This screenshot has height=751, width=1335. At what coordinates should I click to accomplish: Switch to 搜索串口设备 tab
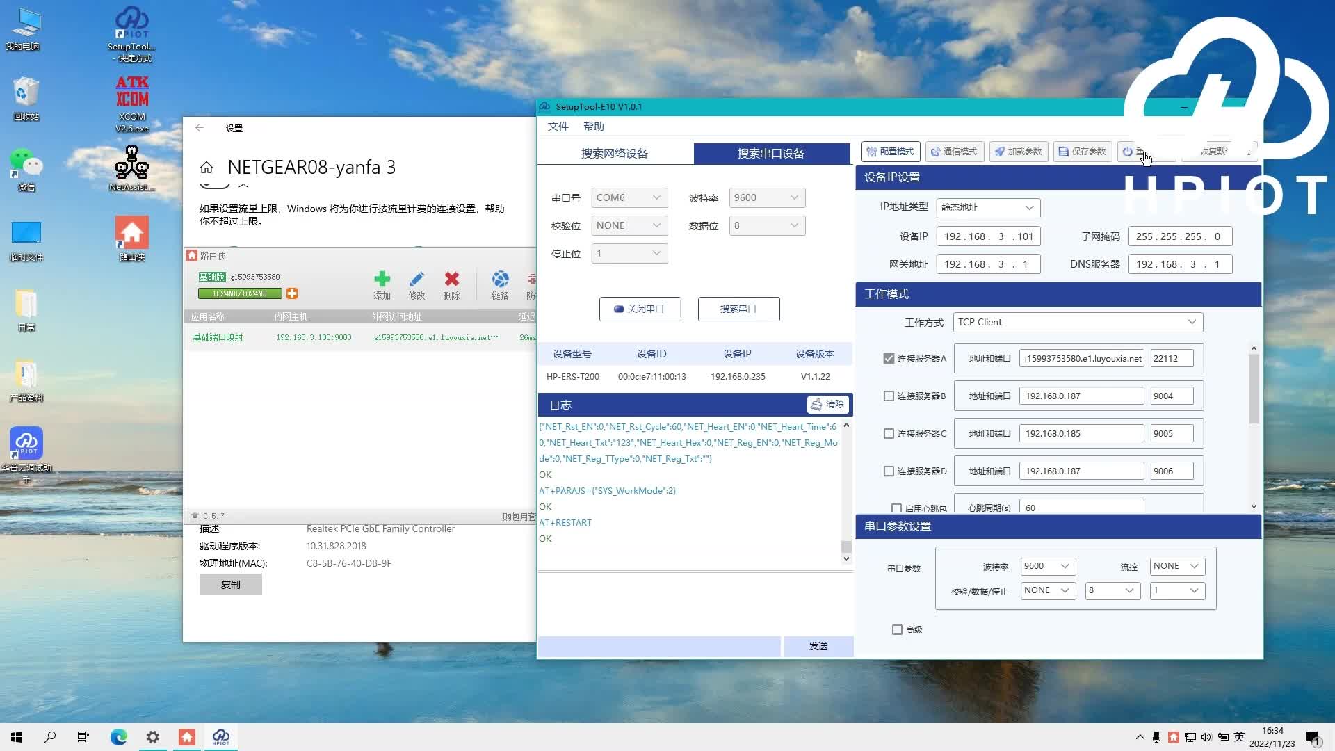pos(771,154)
